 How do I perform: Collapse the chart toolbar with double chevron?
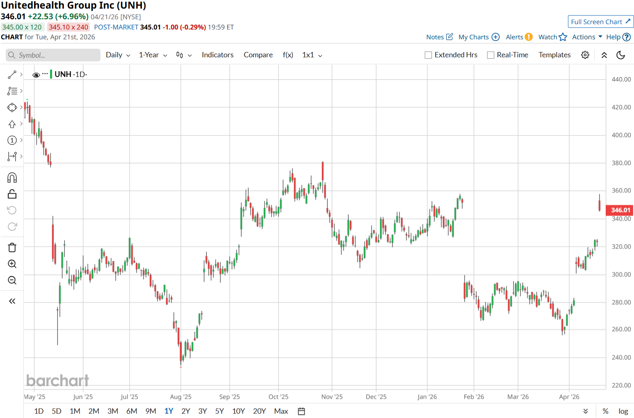click(x=604, y=55)
